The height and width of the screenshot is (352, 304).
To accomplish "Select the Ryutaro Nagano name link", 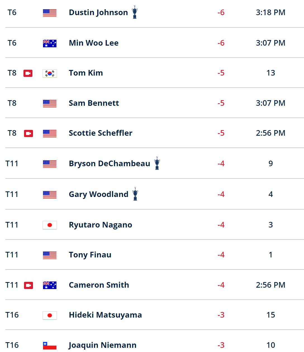I will 100,225.
